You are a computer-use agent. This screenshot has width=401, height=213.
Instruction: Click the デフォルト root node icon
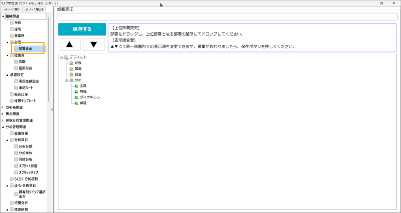[x=66, y=57]
